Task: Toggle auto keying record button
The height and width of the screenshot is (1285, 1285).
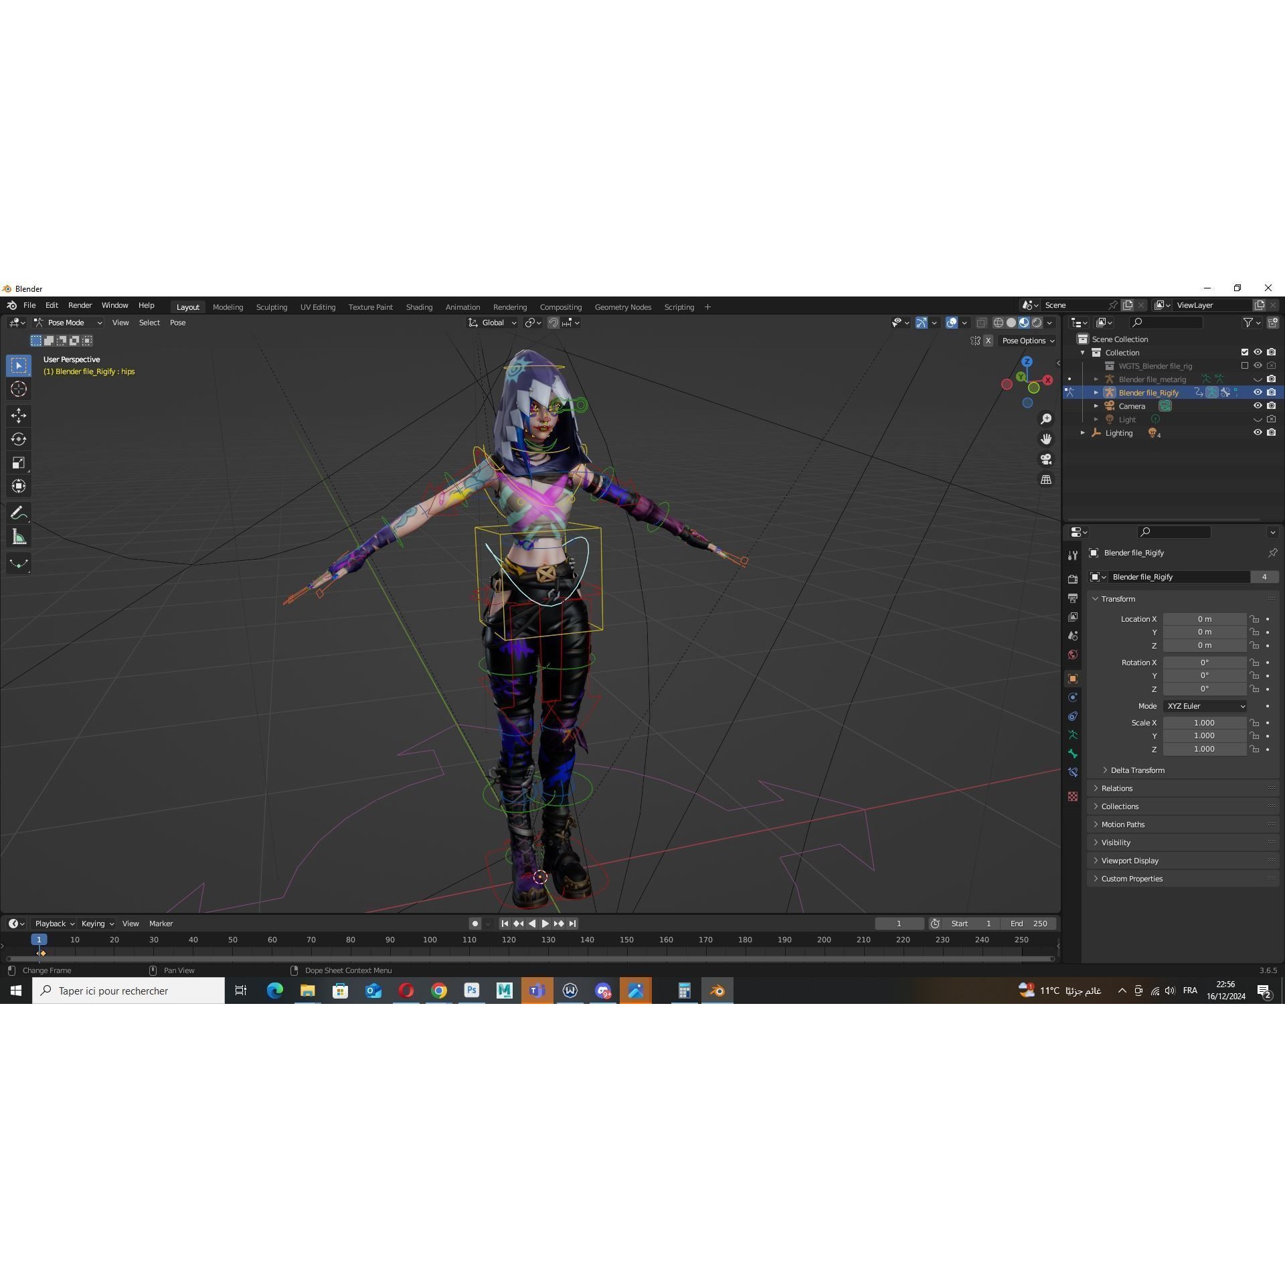Action: [475, 924]
